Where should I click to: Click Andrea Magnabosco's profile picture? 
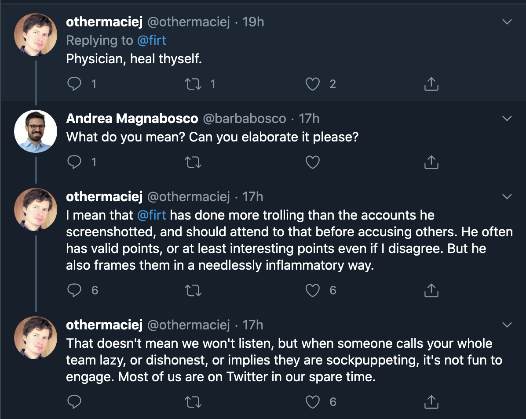pyautogui.click(x=36, y=131)
